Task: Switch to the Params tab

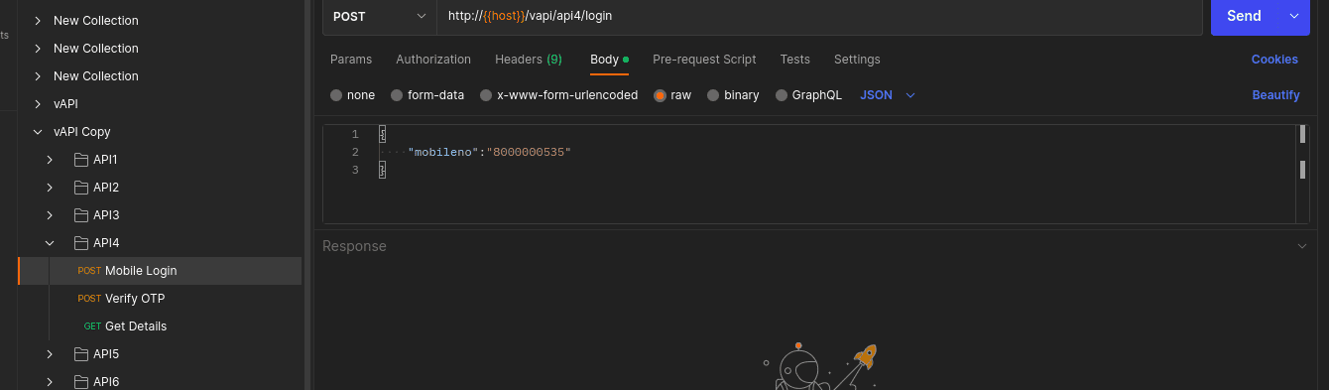Action: click(x=351, y=60)
